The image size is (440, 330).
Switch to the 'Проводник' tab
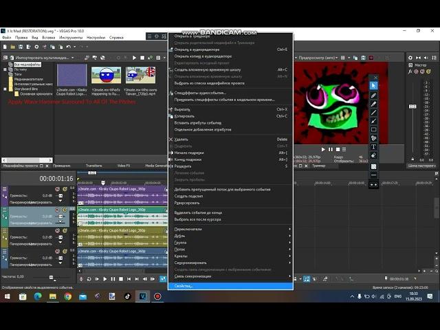(62, 166)
